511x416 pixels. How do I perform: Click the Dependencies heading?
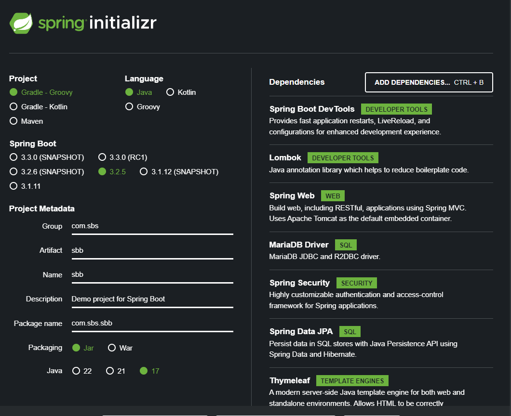click(x=297, y=82)
